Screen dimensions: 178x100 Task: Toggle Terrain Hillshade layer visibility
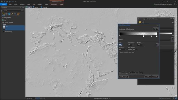(x=4, y=22)
